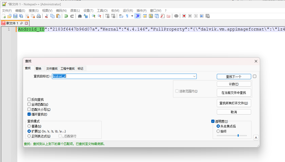Click the Save All toolbar icon
Image resolution: width=285 pixels, height=162 pixels.
[x=21, y=16]
